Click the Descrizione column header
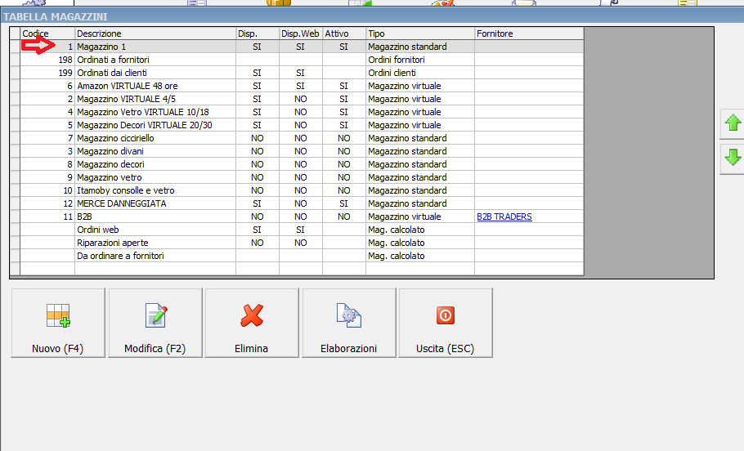 click(155, 33)
